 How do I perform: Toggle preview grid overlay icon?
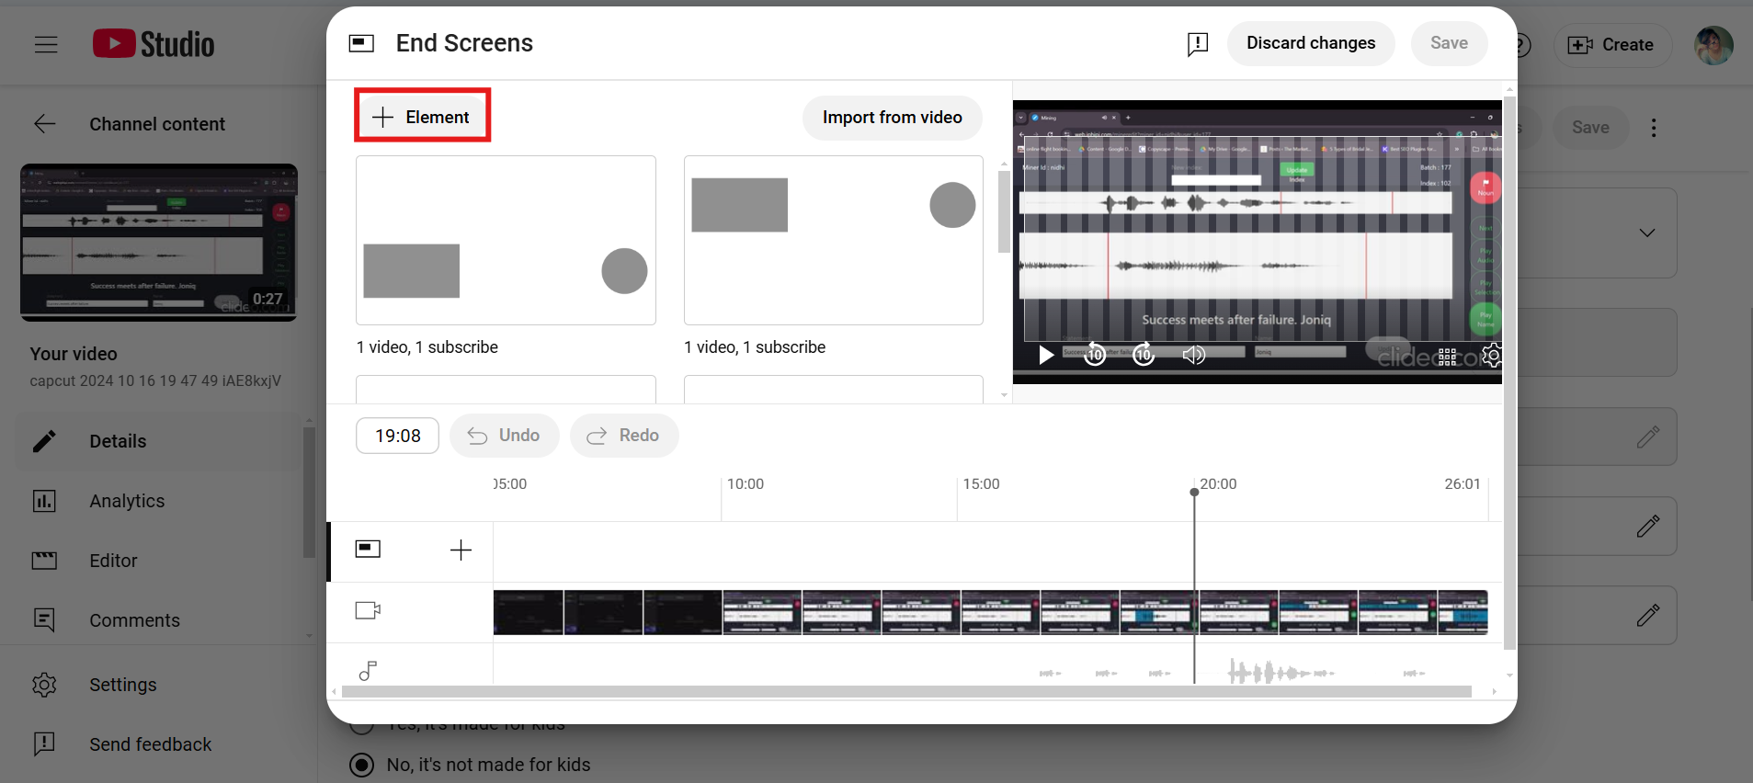click(x=1447, y=357)
